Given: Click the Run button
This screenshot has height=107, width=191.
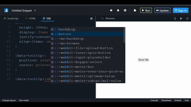Looking at the screenshot, I should click(x=146, y=10).
